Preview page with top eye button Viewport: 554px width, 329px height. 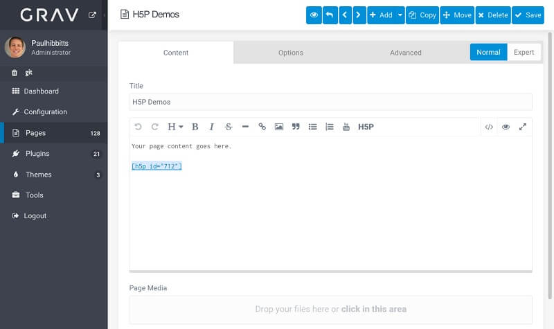[314, 15]
